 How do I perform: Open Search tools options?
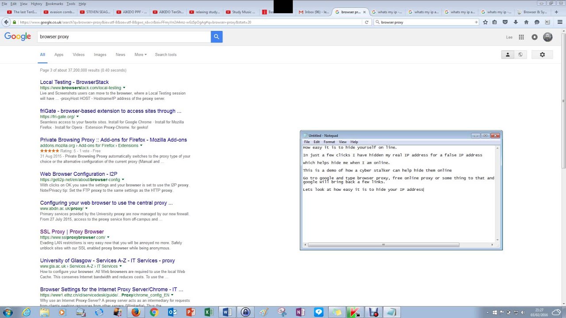(x=166, y=55)
